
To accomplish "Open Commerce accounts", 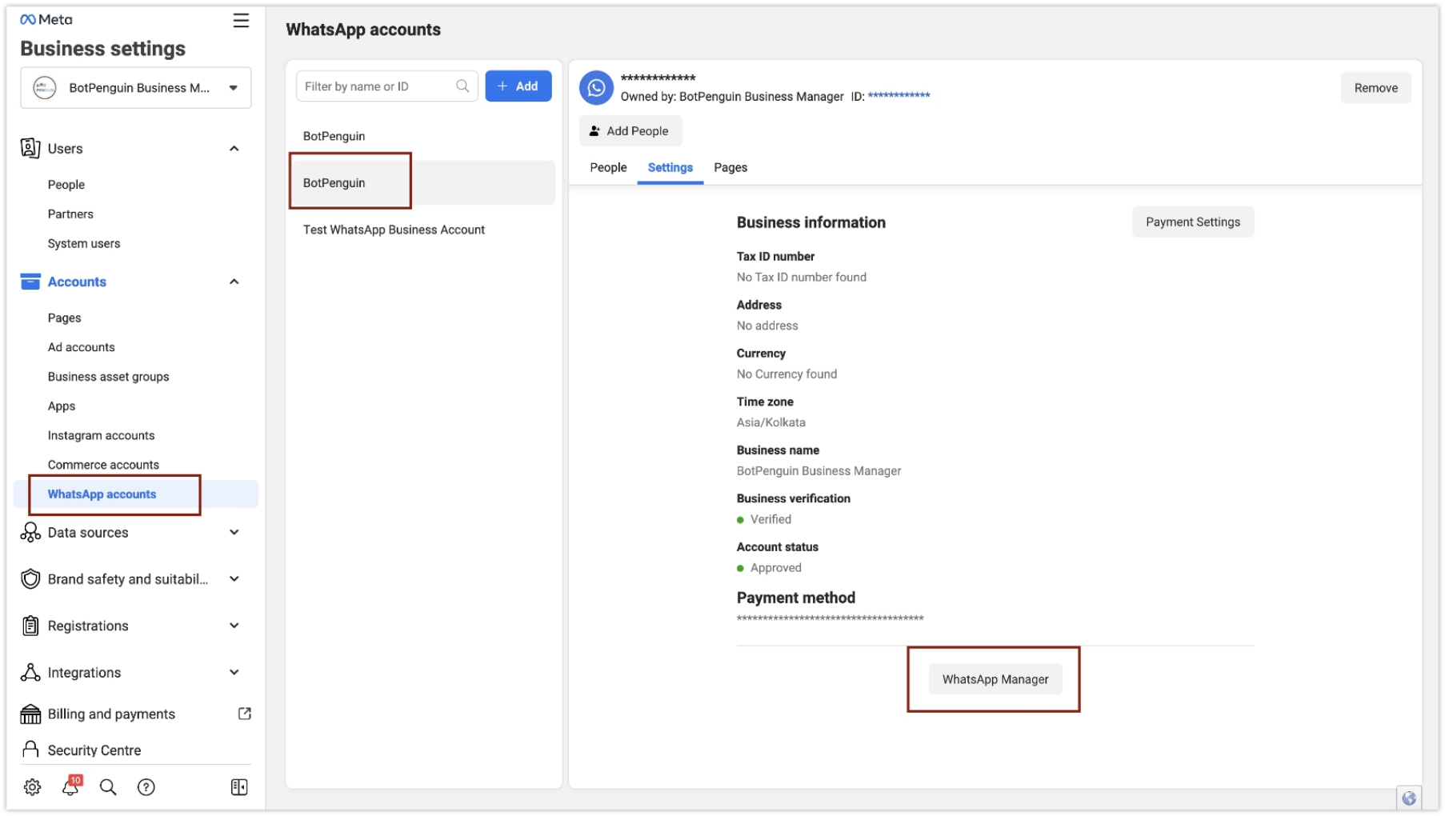I will (x=103, y=465).
